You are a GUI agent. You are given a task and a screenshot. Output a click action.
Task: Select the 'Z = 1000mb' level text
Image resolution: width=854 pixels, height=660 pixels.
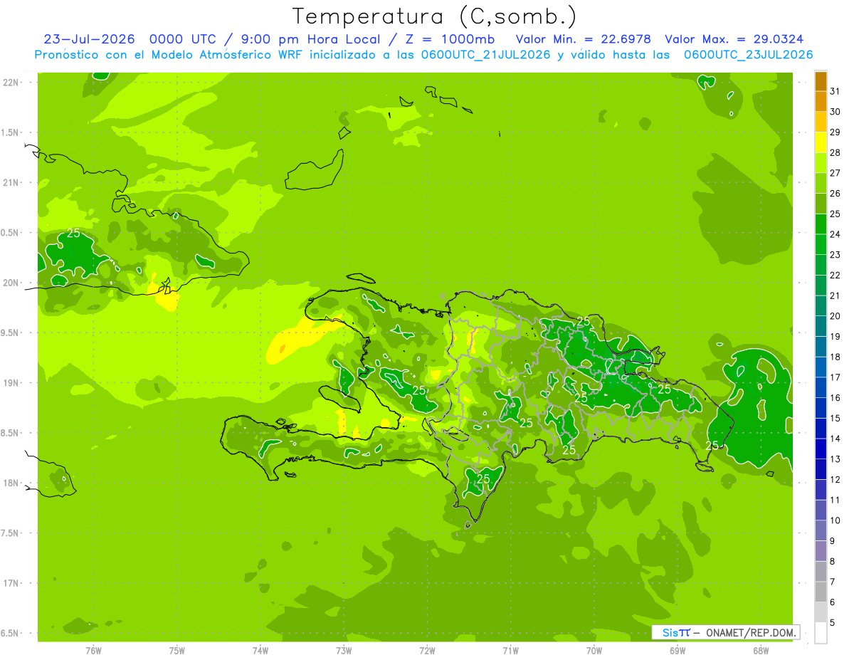[x=448, y=39]
